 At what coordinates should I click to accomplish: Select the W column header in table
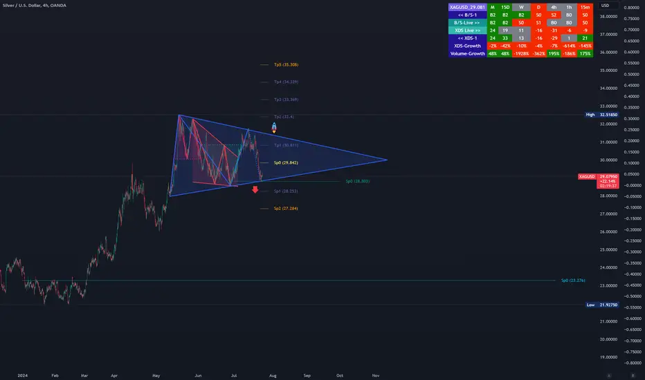pos(521,8)
